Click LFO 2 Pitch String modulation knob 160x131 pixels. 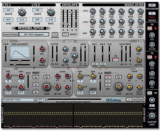(140, 21)
